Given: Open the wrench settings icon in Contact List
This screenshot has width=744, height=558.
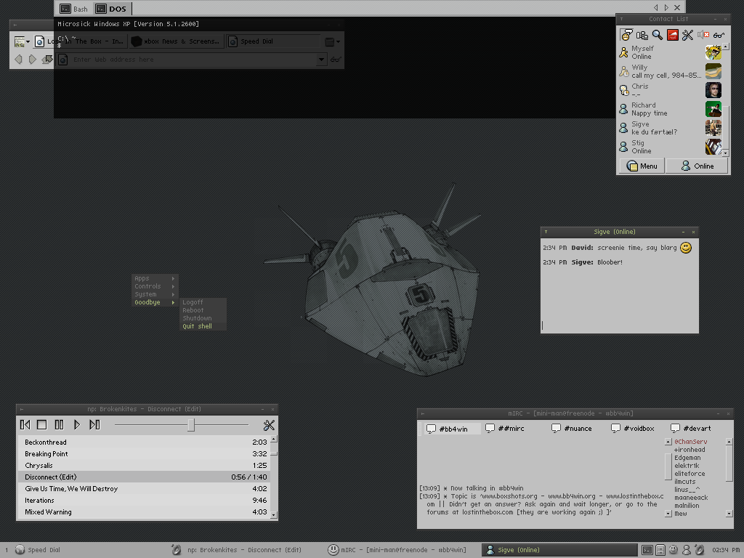Looking at the screenshot, I should [687, 35].
